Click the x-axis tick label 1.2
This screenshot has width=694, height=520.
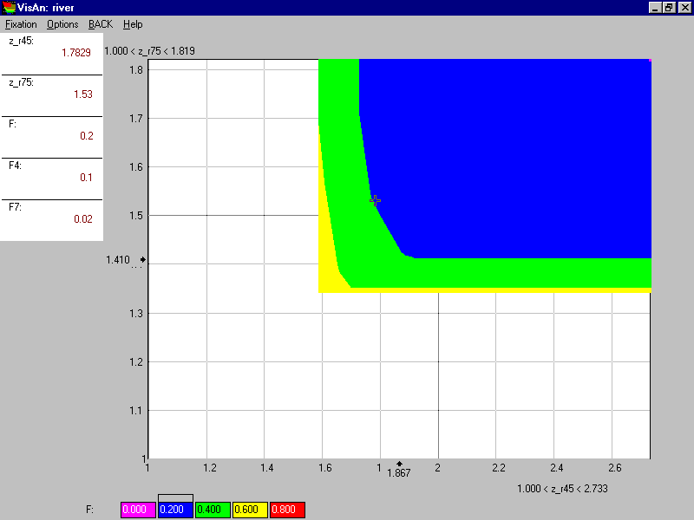pos(210,468)
